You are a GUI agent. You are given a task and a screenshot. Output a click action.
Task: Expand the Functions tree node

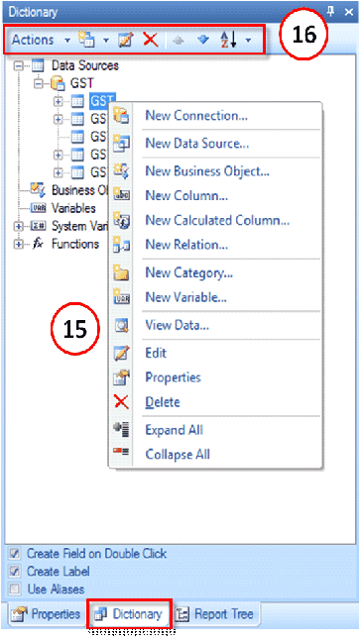19,244
